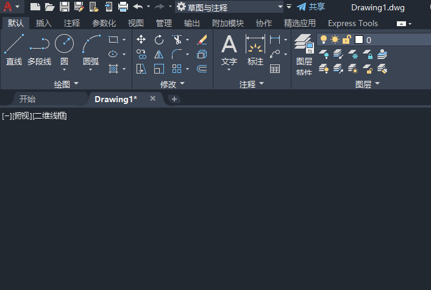Select the Mirror tool icon
The height and width of the screenshot is (290, 431).
pos(159,54)
